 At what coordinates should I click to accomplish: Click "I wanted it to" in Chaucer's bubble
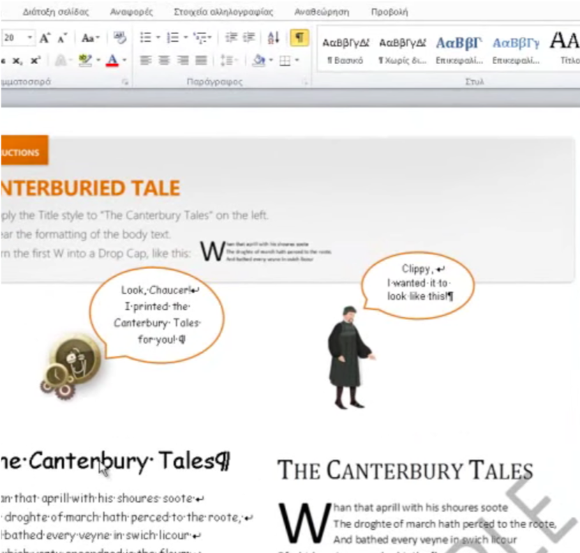pyautogui.click(x=417, y=283)
